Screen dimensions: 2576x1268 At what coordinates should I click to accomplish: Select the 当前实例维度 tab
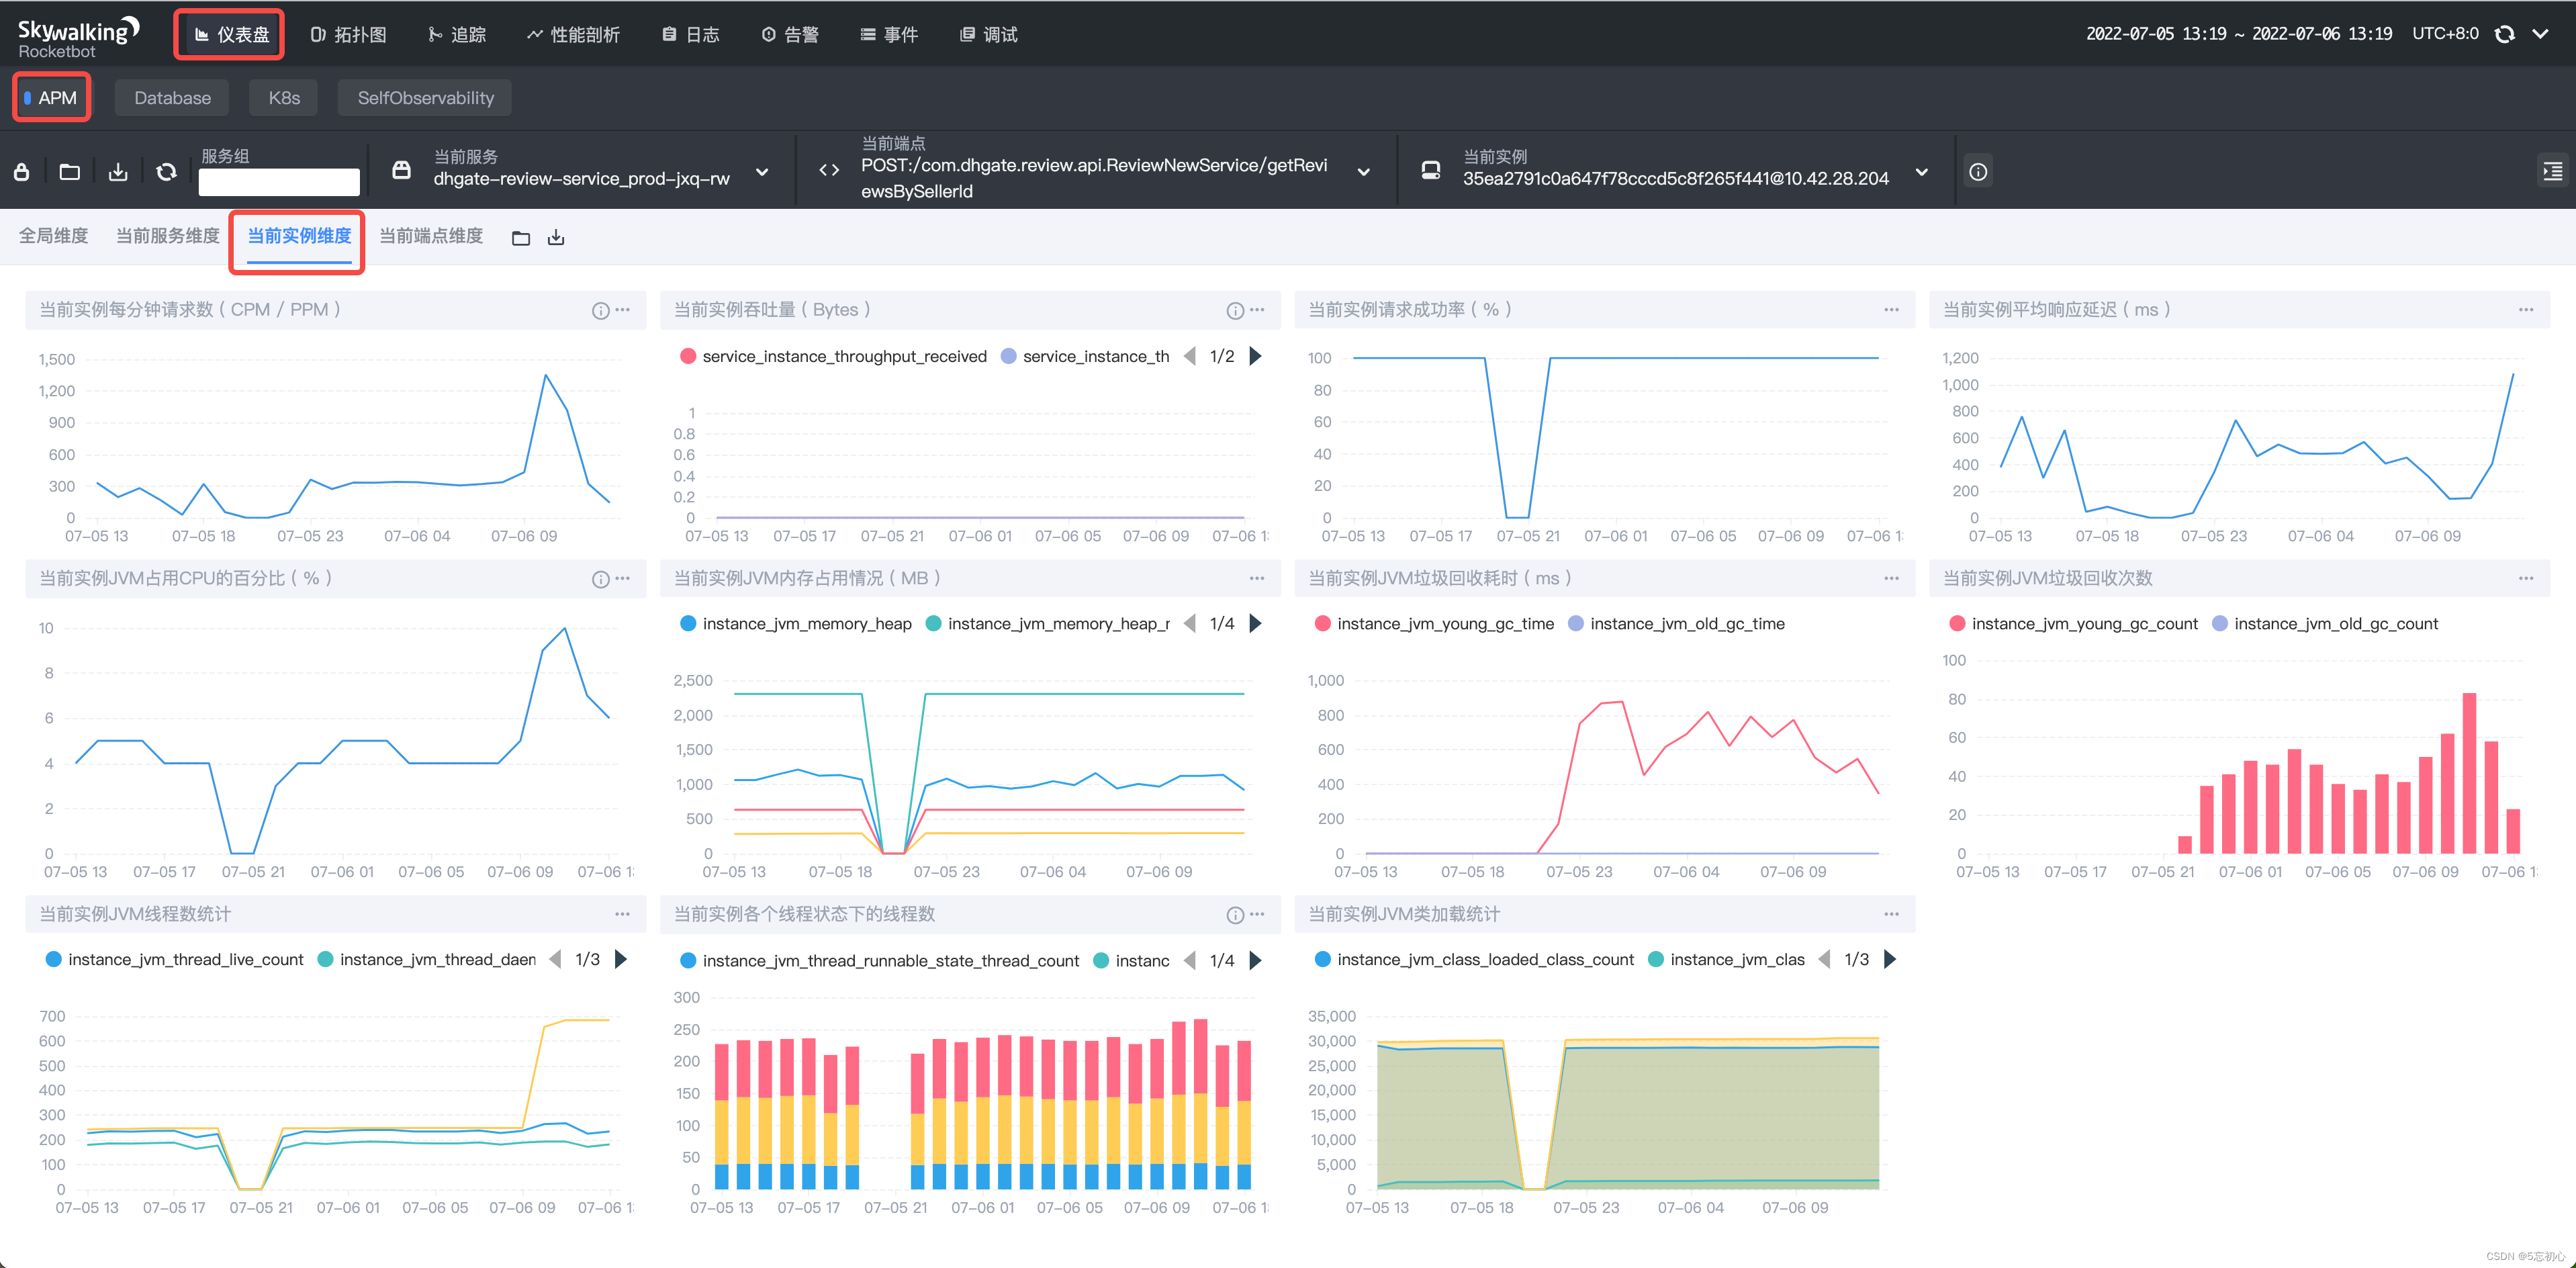click(299, 236)
